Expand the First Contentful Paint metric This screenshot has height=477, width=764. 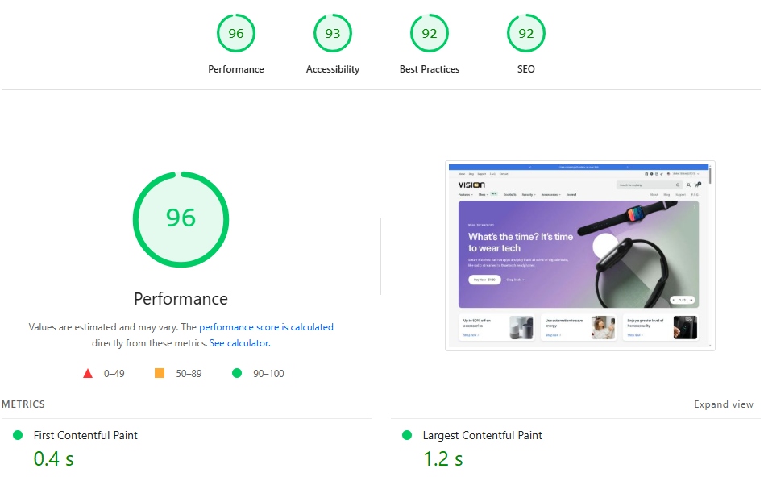pyautogui.click(x=85, y=435)
